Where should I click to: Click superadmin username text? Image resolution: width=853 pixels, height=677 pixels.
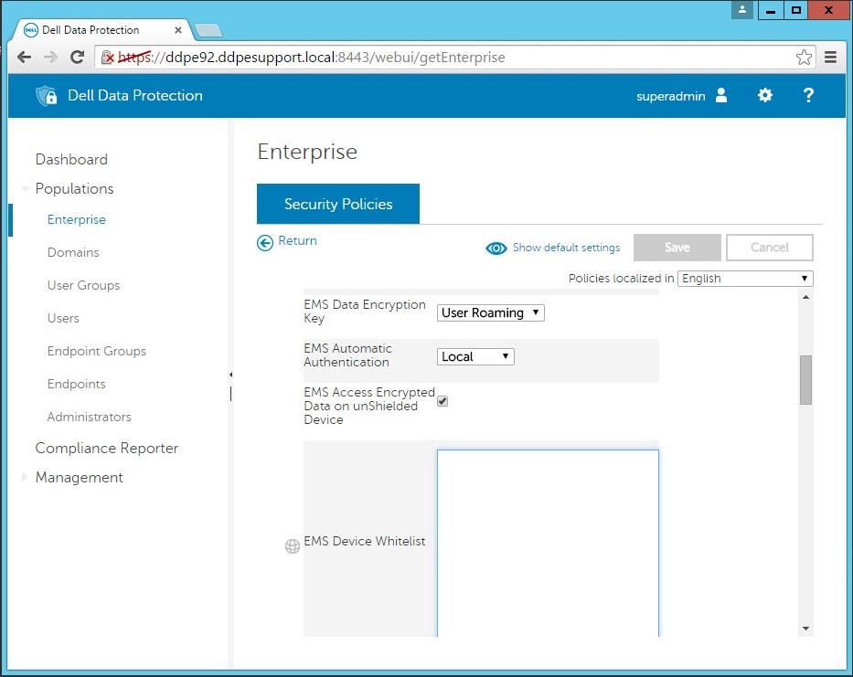point(670,96)
